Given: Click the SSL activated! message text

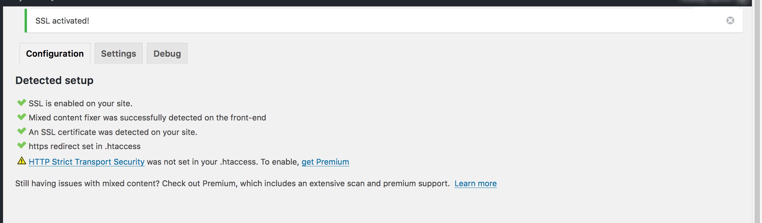Looking at the screenshot, I should pyautogui.click(x=62, y=21).
